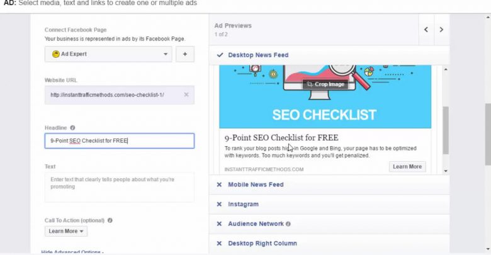Go to previous ad preview arrow

[426, 30]
